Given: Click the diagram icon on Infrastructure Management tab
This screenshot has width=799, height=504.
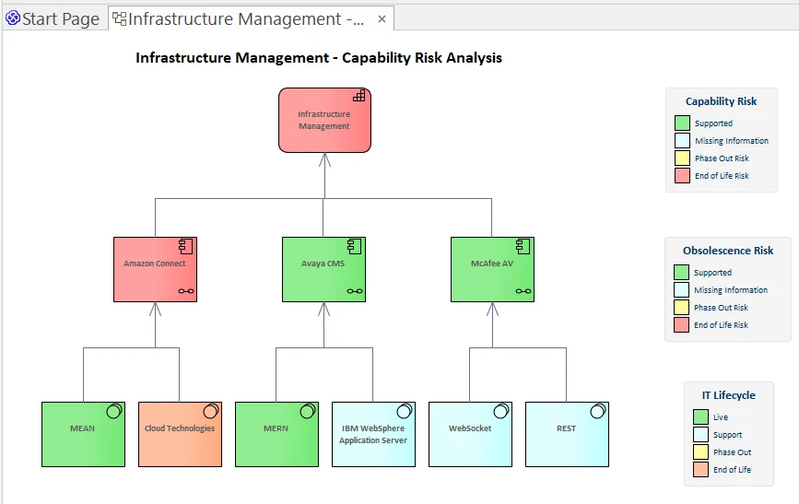Looking at the screenshot, I should (x=119, y=18).
